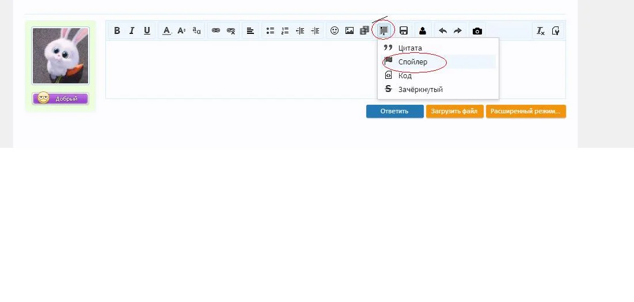Open Расширенный режим editor

pos(526,111)
